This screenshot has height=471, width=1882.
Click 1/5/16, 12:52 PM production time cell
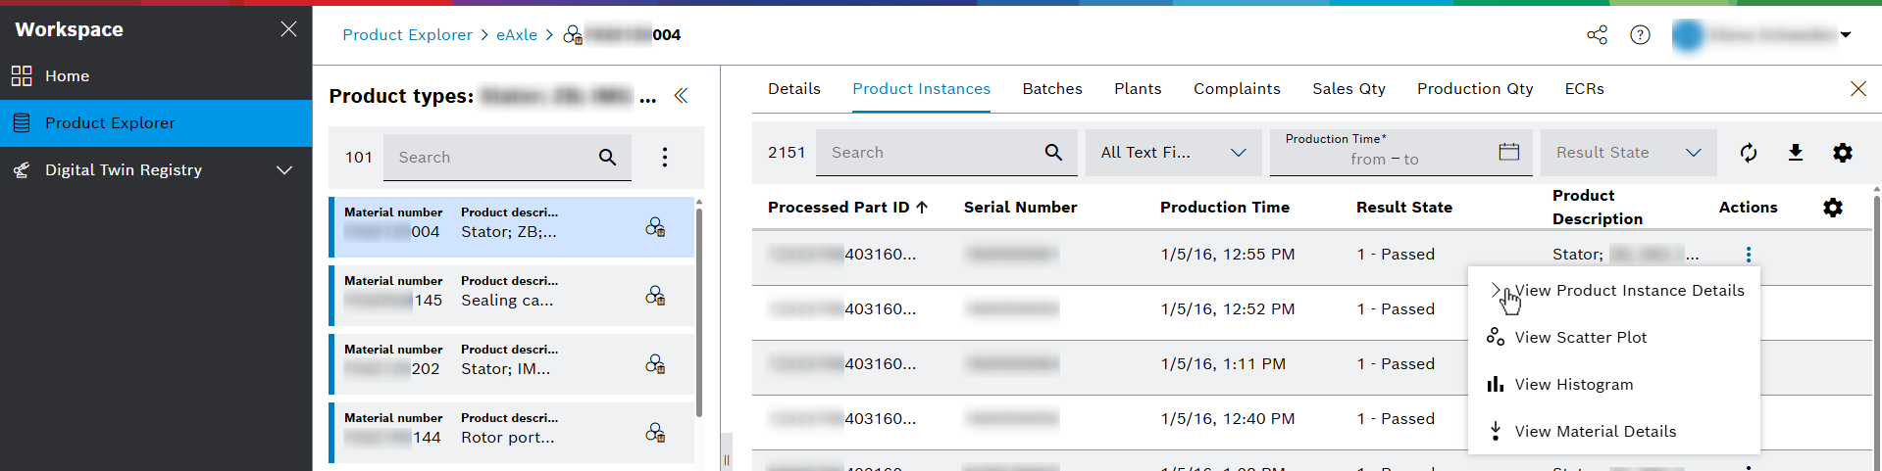pyautogui.click(x=1227, y=309)
